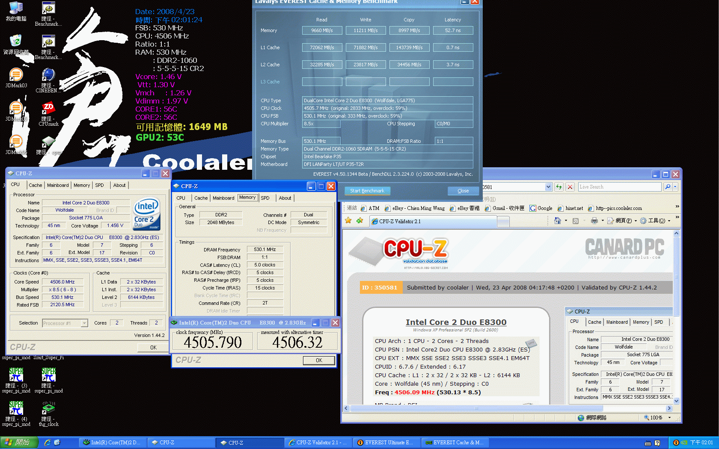
Task: Click the IE Home icon
Action: click(x=557, y=221)
